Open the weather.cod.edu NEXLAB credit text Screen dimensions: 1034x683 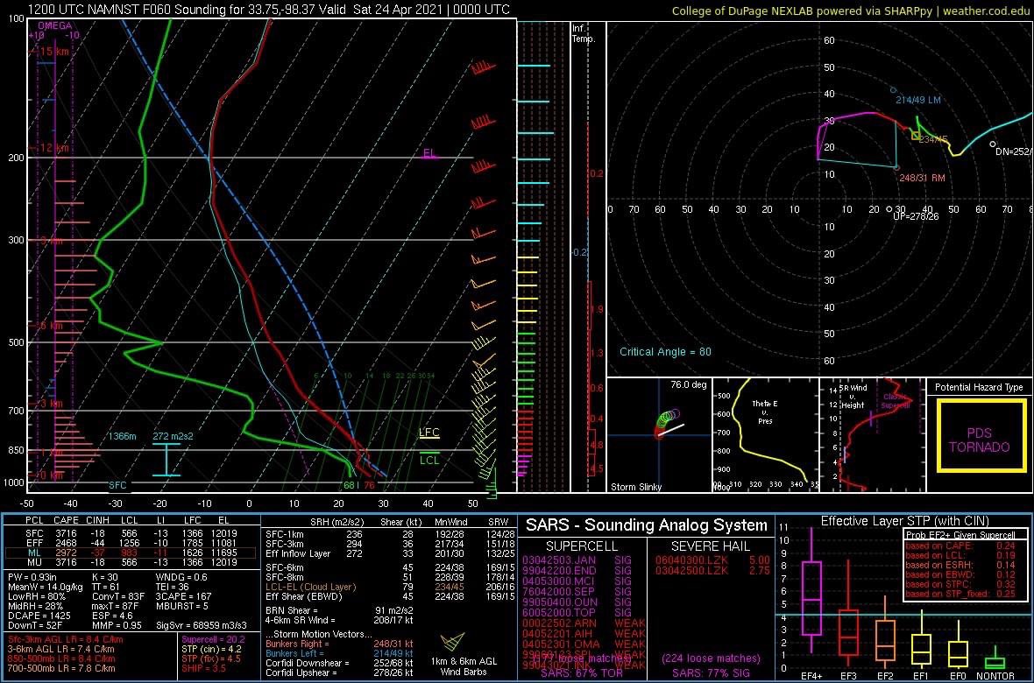click(850, 11)
